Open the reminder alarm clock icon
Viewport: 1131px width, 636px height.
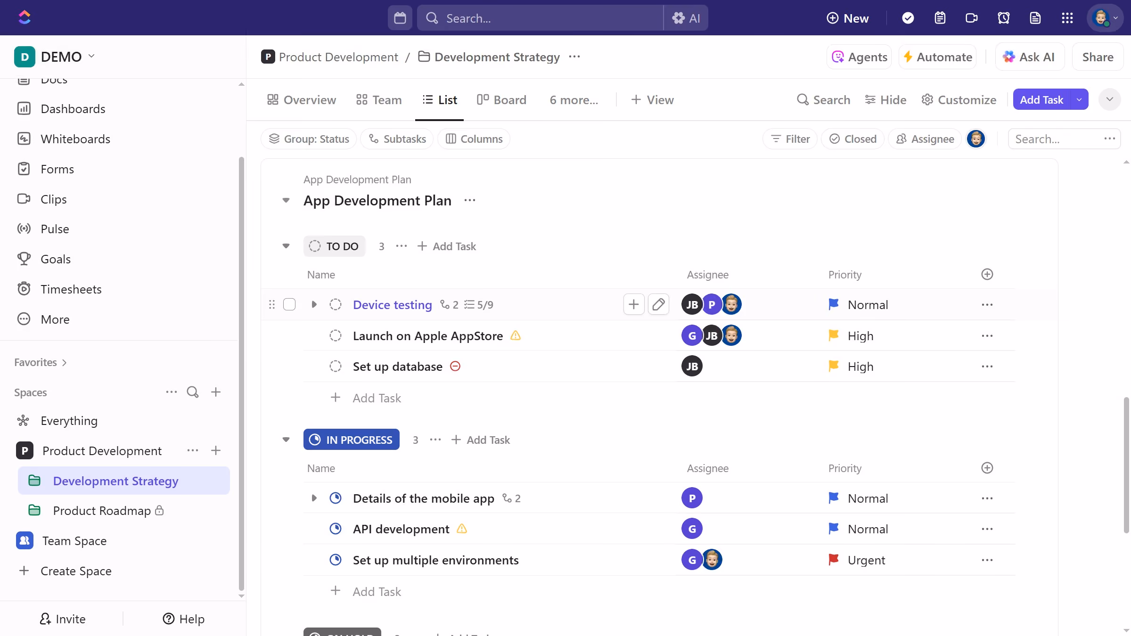pos(1003,18)
